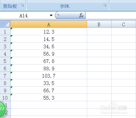Click the Clipboard (剪贴板) group label
The width and height of the screenshot is (136, 118).
pos(10,6)
